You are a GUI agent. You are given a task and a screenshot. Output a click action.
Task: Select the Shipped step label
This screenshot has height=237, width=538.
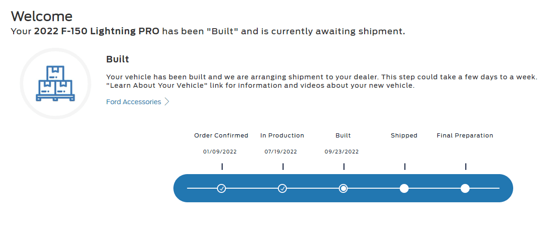click(404, 136)
